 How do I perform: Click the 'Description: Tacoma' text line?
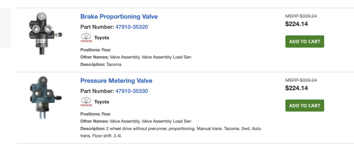[101, 65]
